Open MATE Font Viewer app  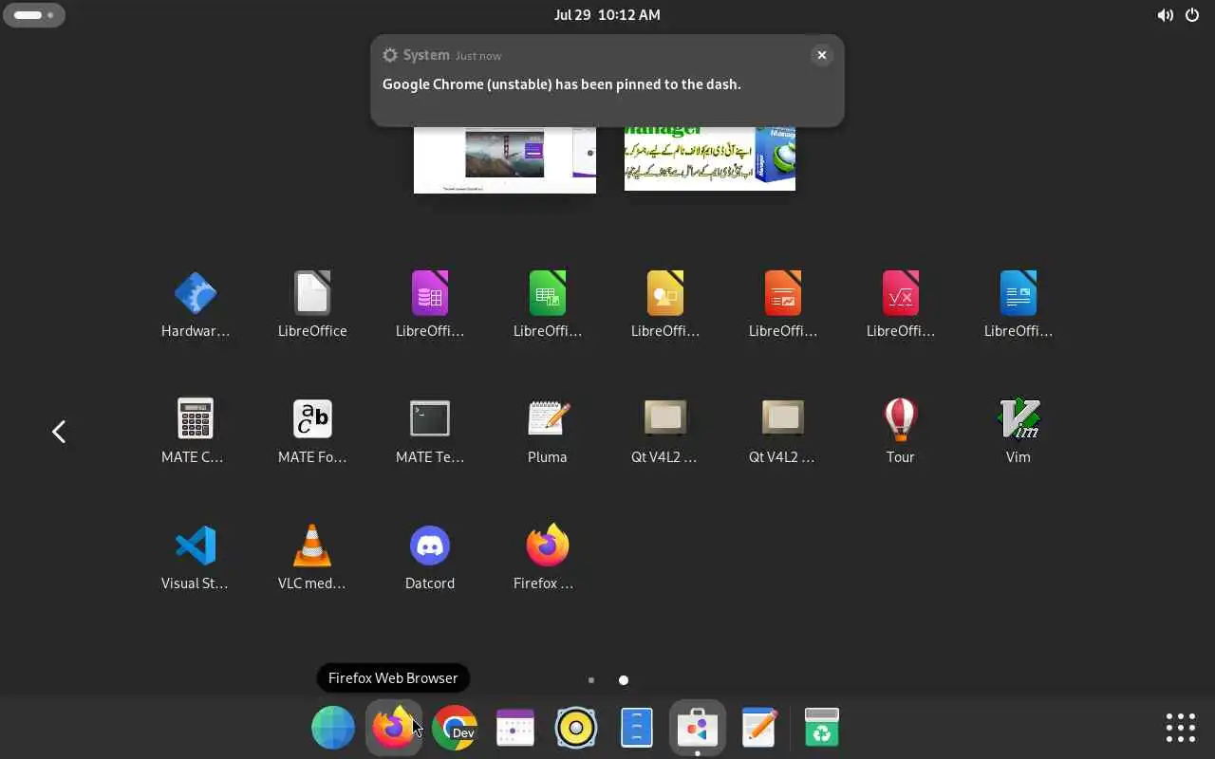312,431
